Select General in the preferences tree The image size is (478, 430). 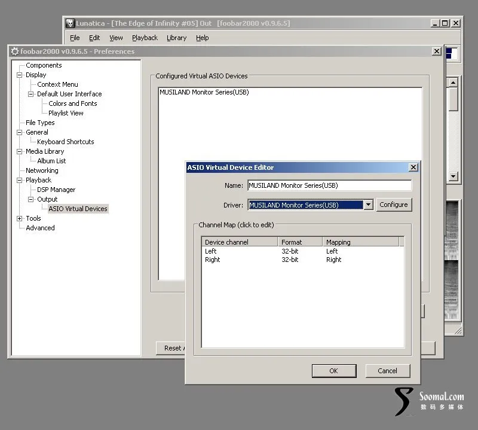37,132
